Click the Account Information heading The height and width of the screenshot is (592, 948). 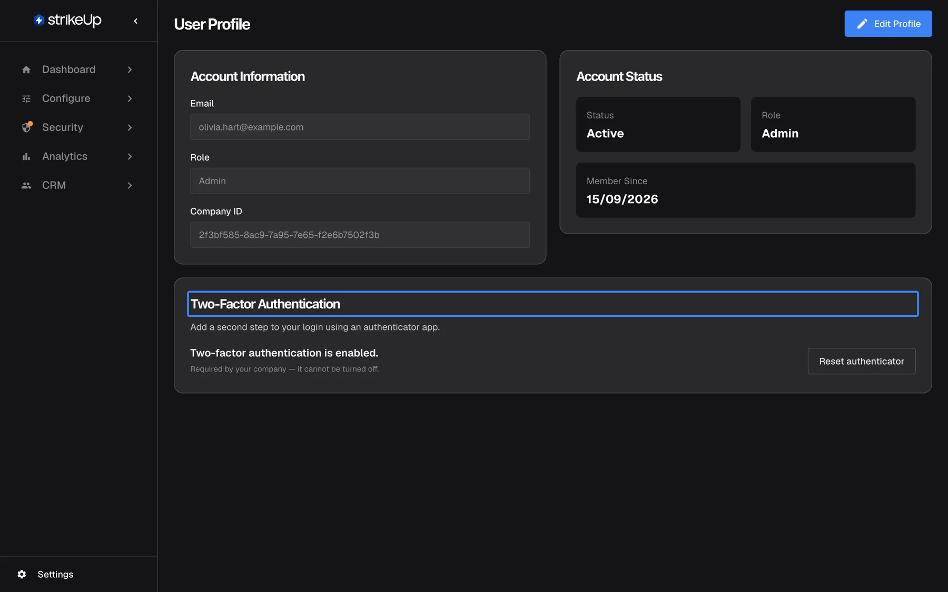click(x=248, y=76)
